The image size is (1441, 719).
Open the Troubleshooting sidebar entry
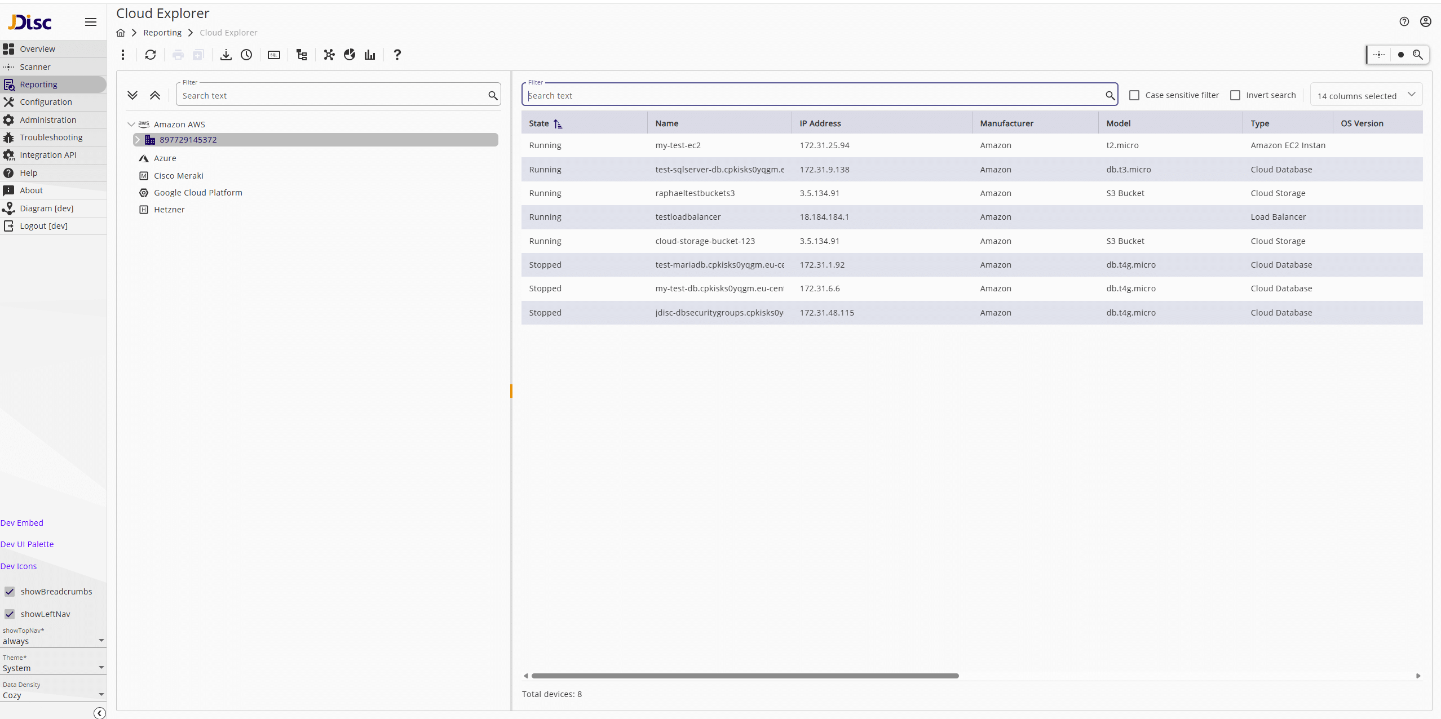50,137
